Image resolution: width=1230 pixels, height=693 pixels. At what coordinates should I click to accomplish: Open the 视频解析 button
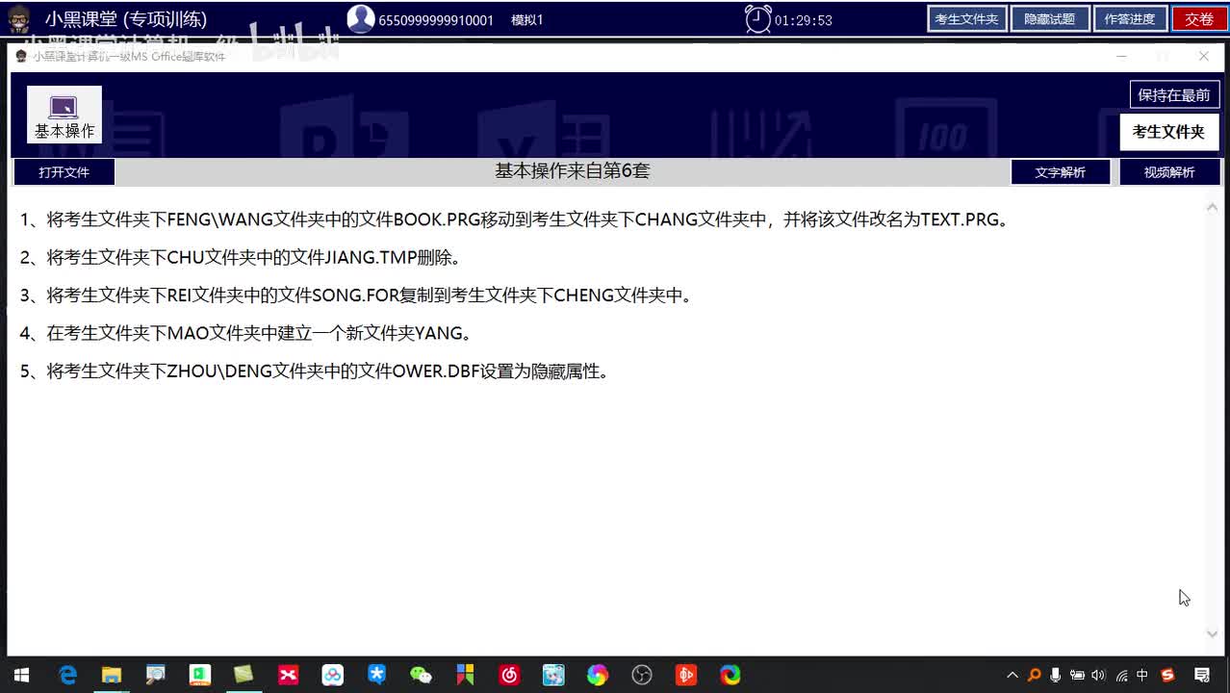pyautogui.click(x=1169, y=172)
